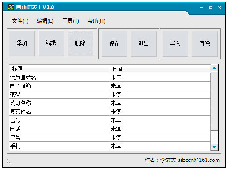This screenshot has height=170, width=228.
Task: Click the 删除 button
Action: click(80, 43)
